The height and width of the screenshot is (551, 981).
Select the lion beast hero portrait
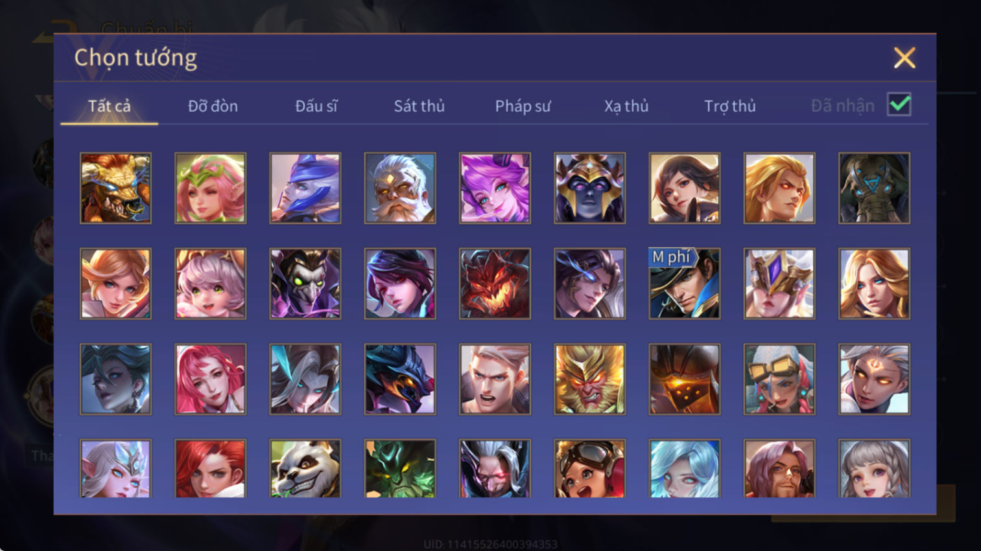[115, 188]
